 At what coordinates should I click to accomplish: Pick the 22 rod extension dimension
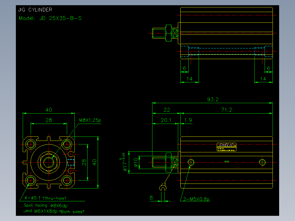click(167, 110)
